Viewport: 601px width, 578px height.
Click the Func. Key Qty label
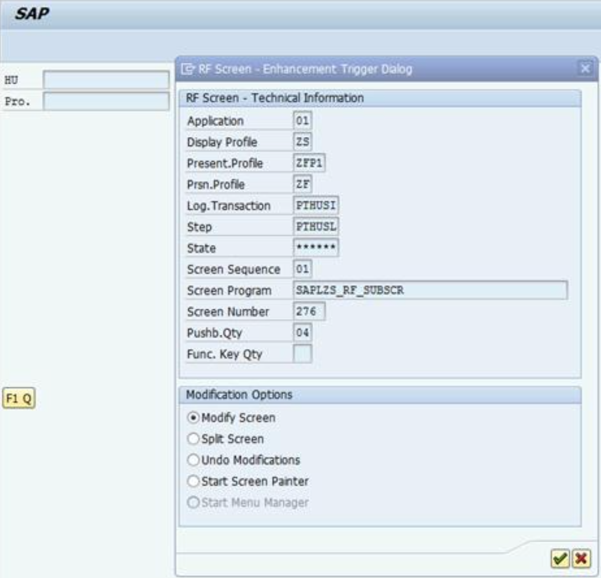pyautogui.click(x=225, y=354)
